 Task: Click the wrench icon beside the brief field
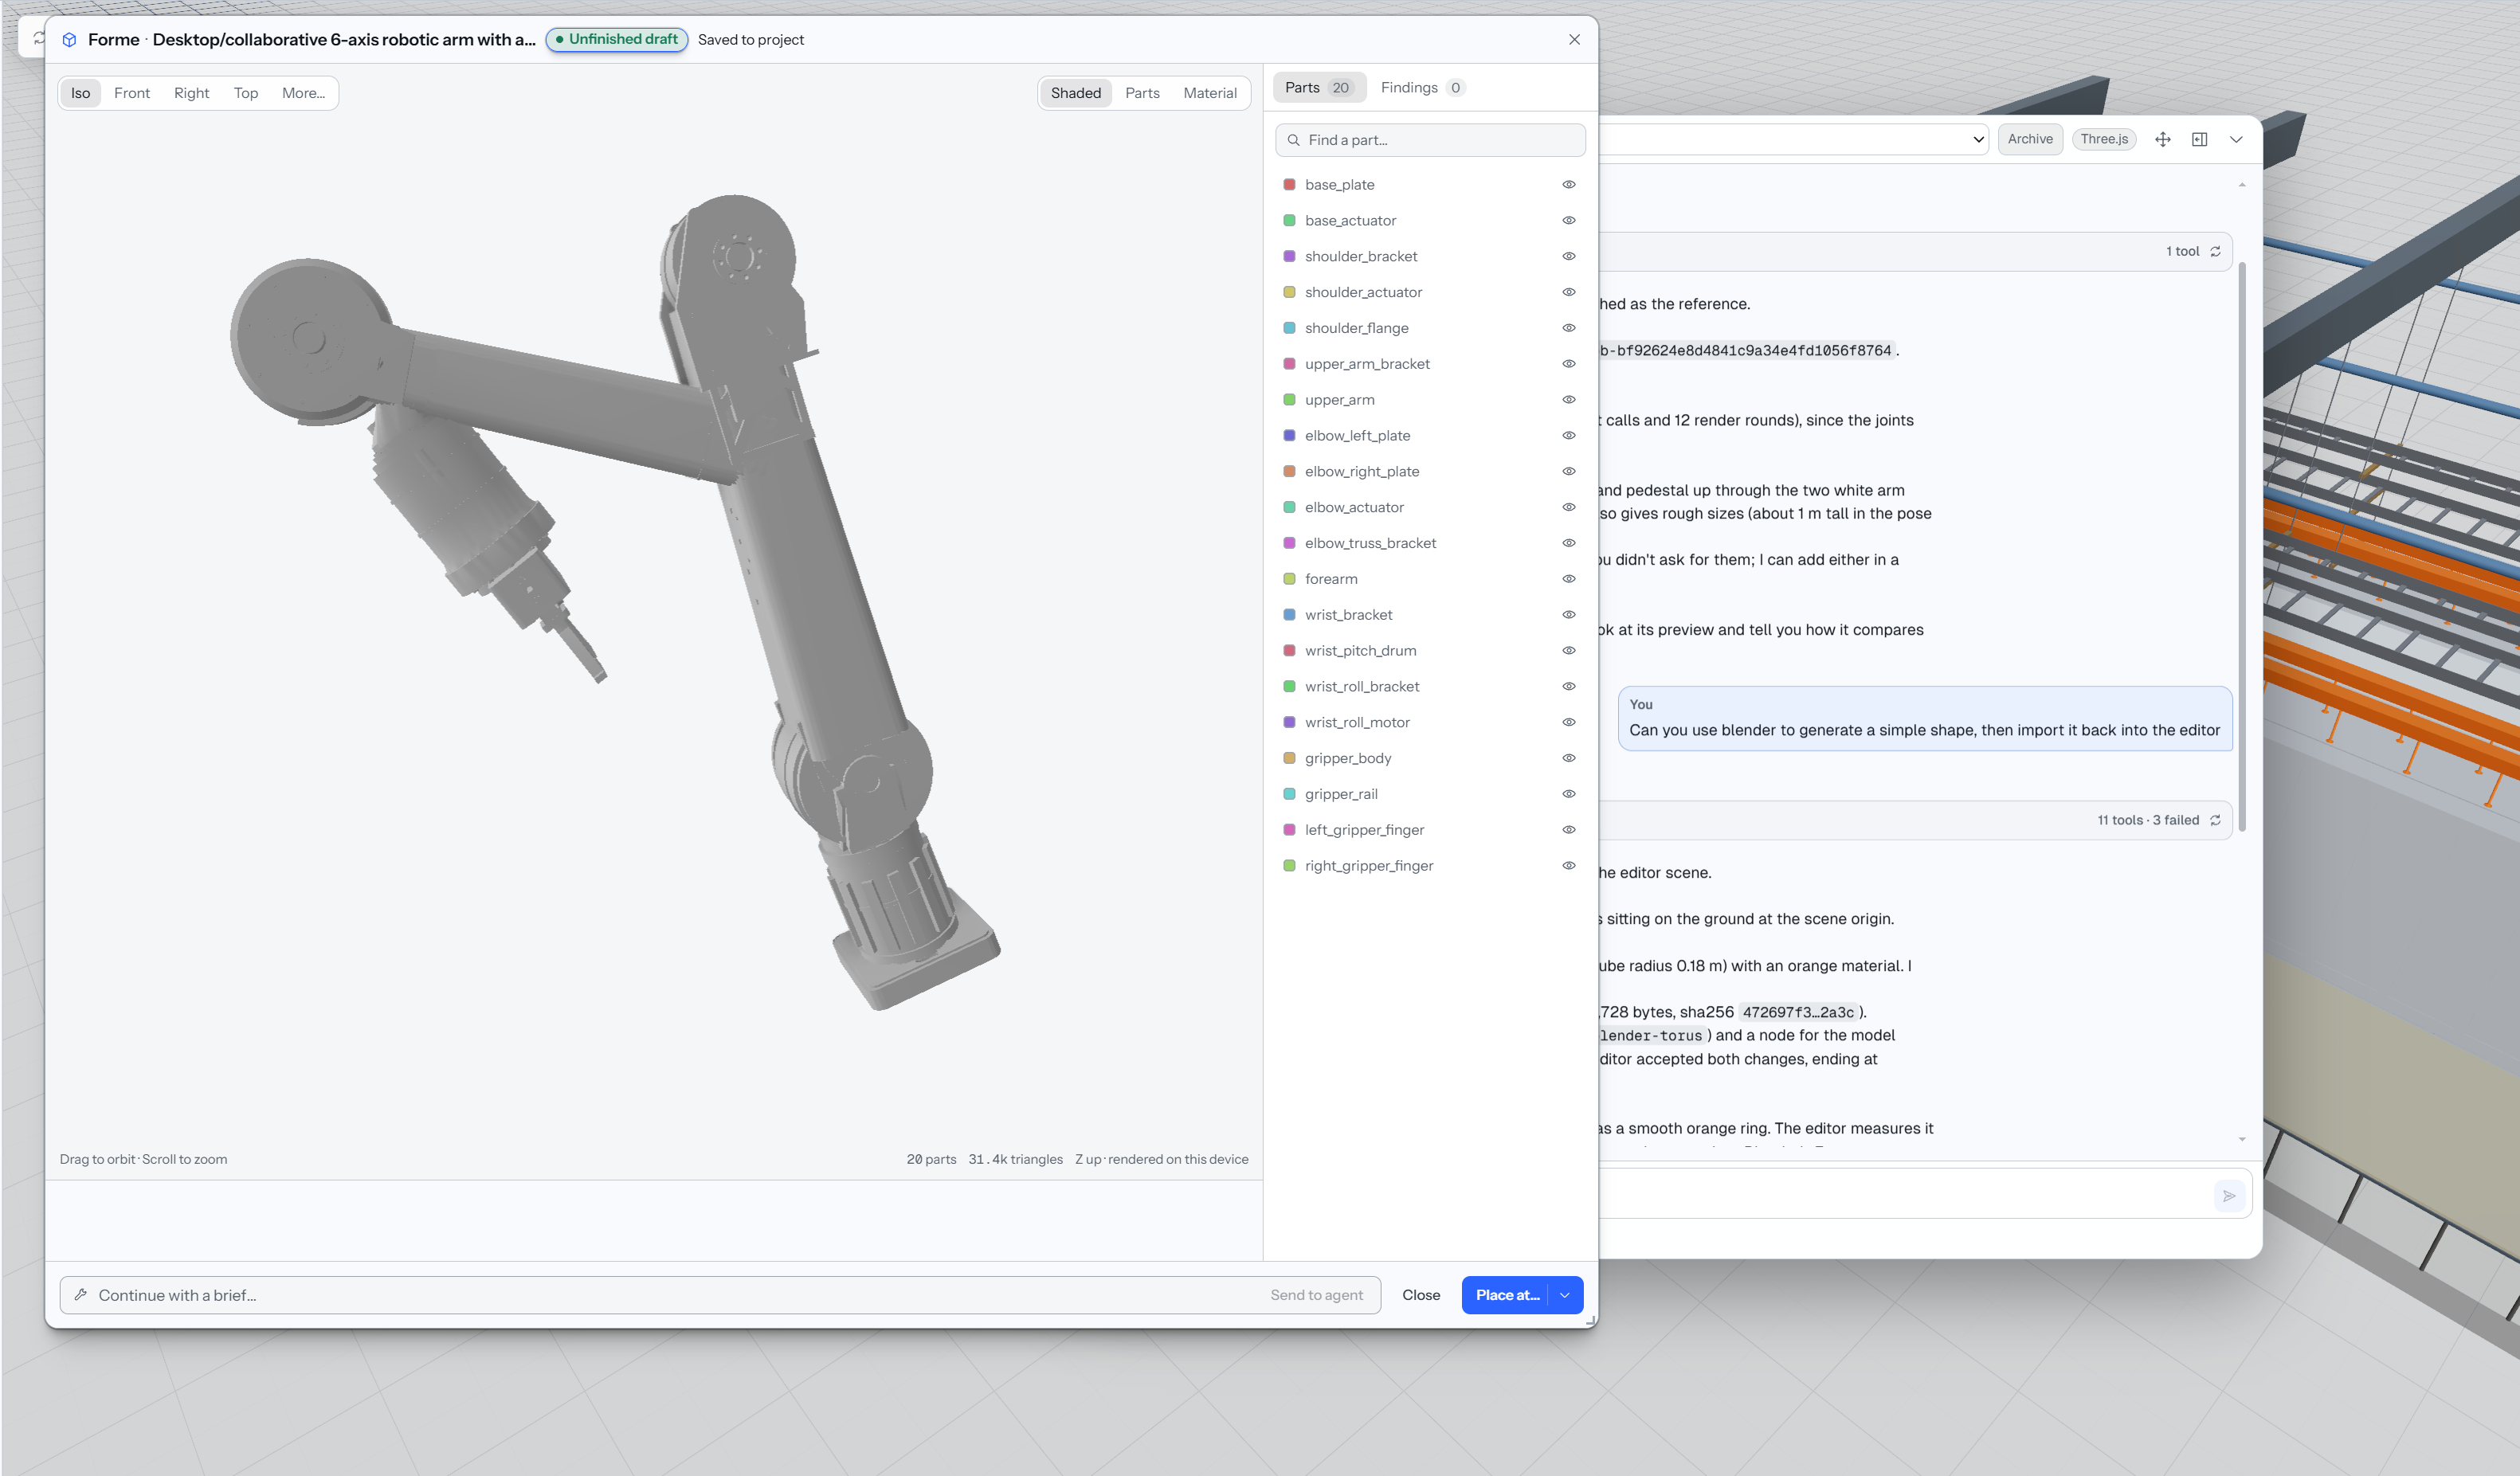81,1294
